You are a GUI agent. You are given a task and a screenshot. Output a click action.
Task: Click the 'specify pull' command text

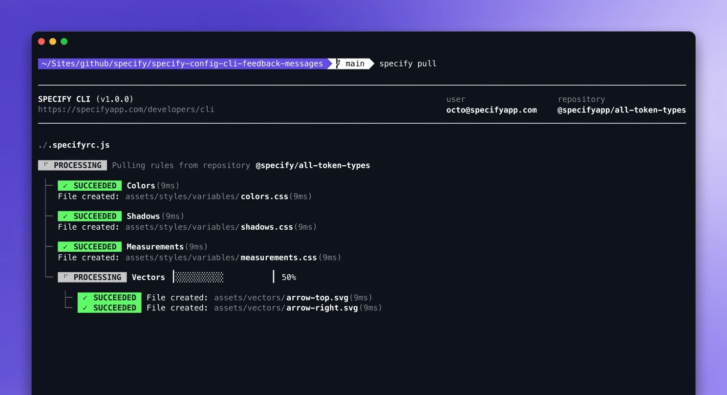click(x=408, y=64)
